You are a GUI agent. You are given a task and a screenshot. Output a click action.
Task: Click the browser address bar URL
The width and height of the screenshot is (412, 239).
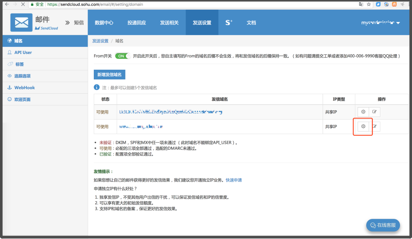pos(95,4)
